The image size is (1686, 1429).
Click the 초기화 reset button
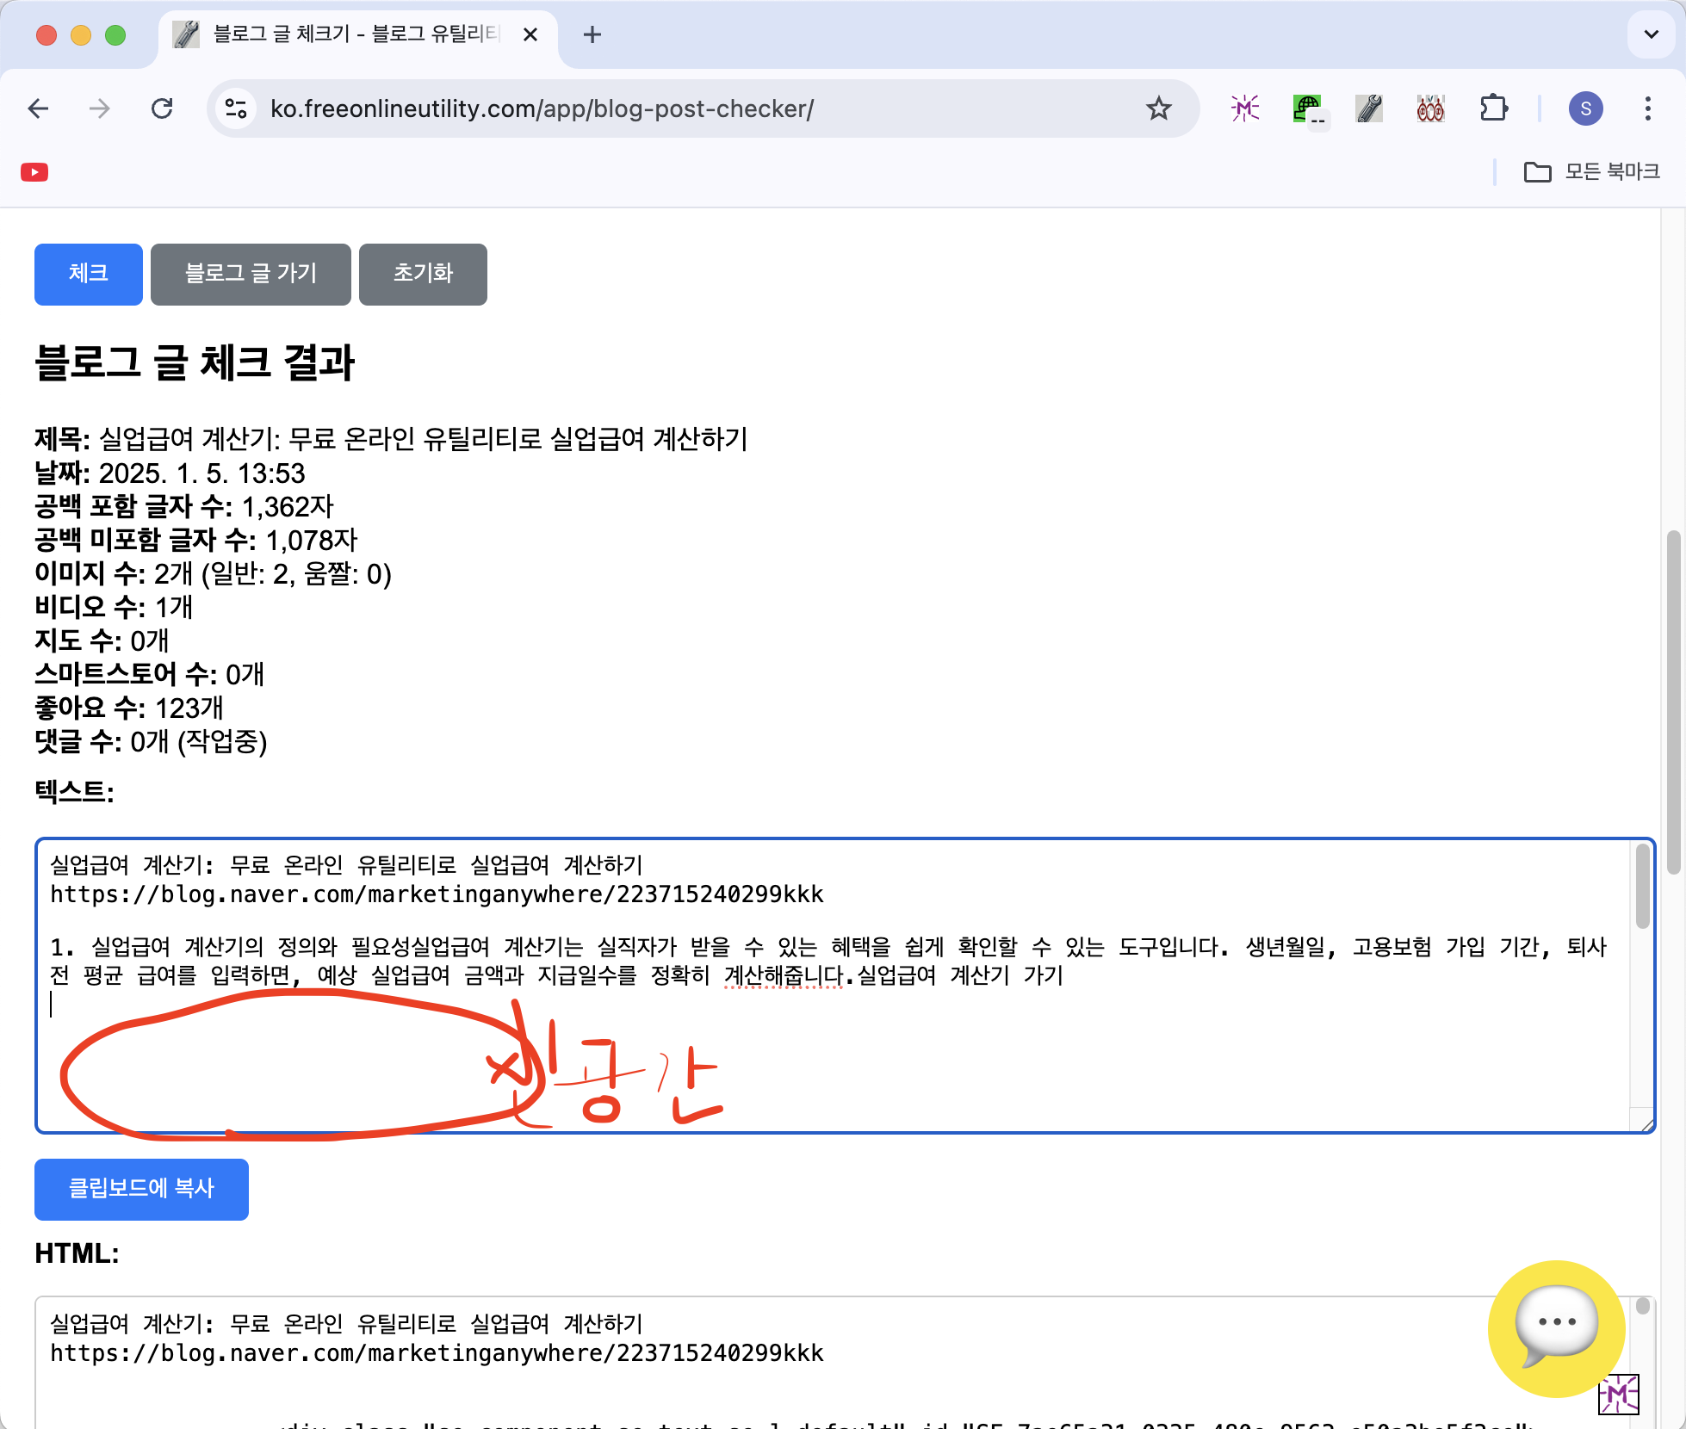[x=423, y=274]
